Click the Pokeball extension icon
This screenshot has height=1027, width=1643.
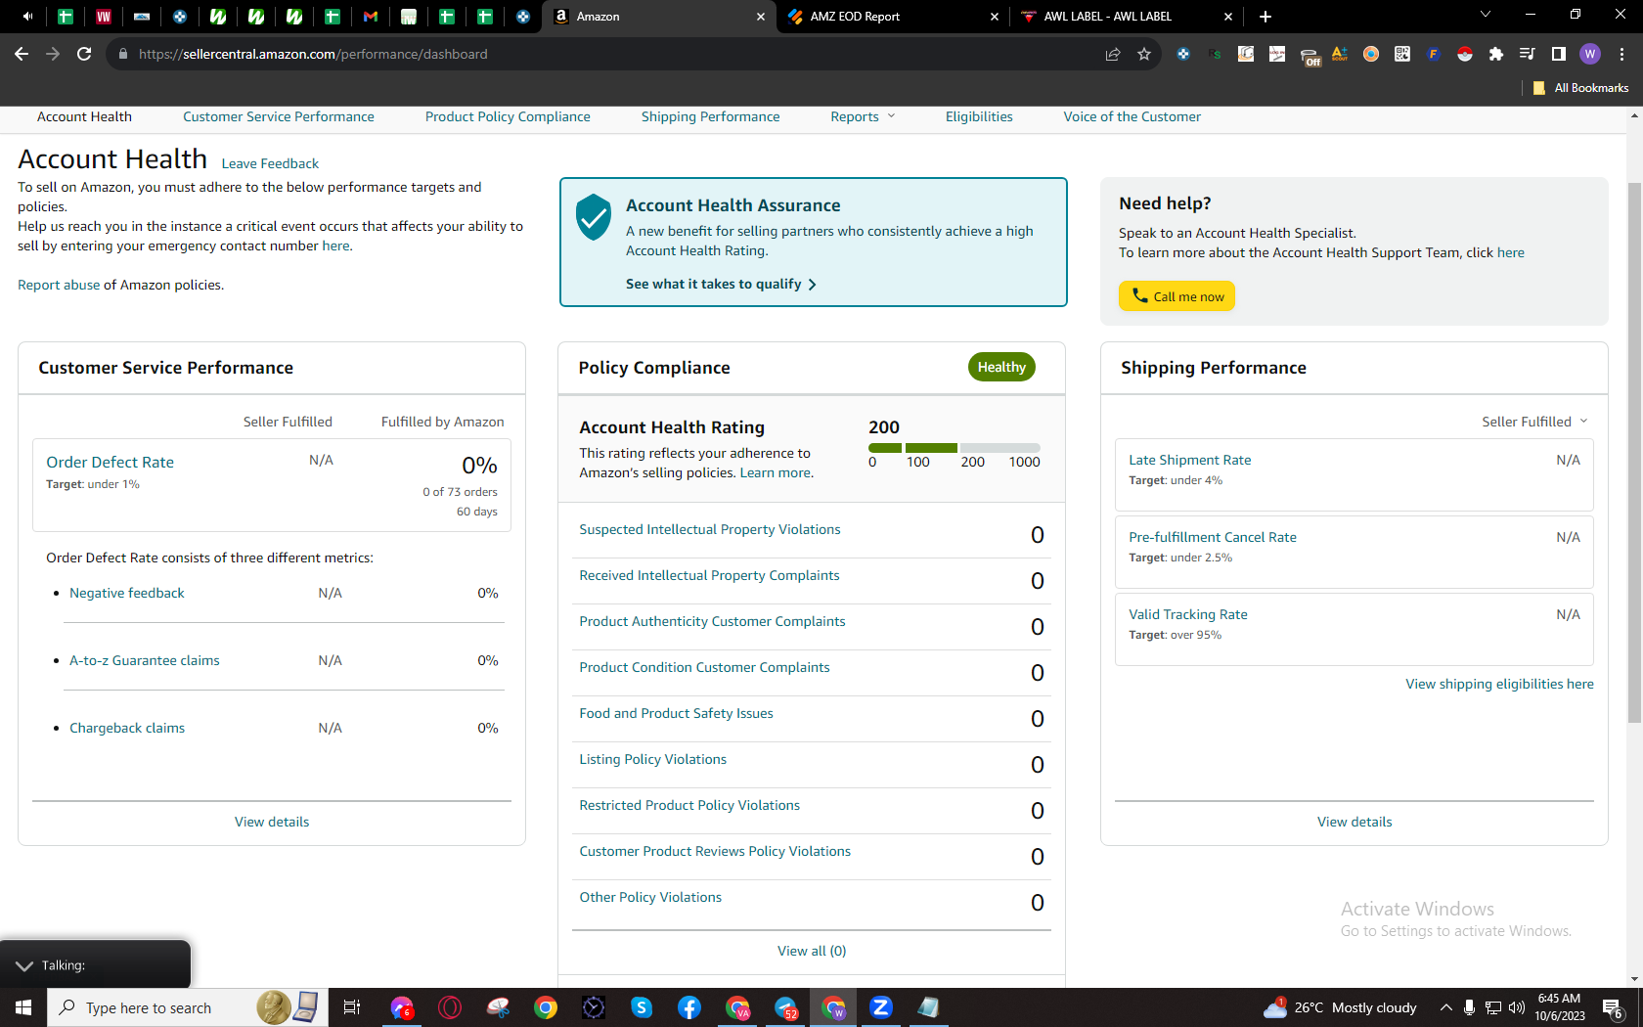(1465, 54)
